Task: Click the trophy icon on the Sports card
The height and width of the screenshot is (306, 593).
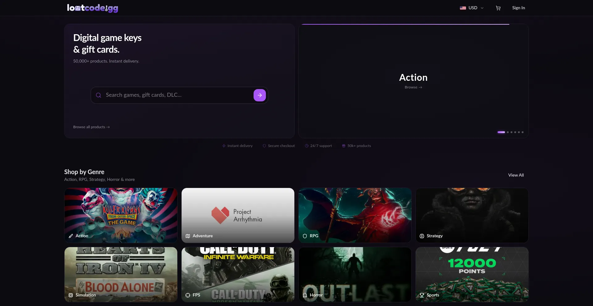Action: point(422,295)
